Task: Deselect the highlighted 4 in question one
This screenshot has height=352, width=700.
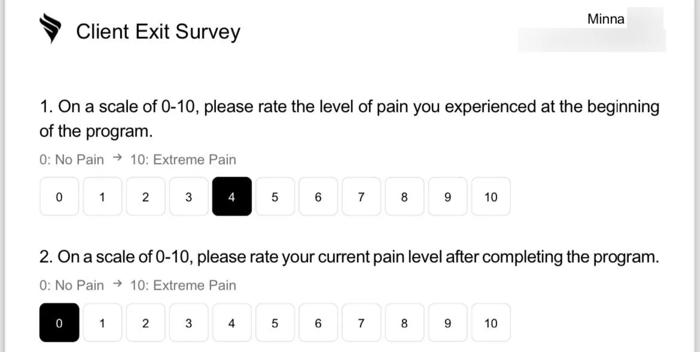Action: point(232,196)
